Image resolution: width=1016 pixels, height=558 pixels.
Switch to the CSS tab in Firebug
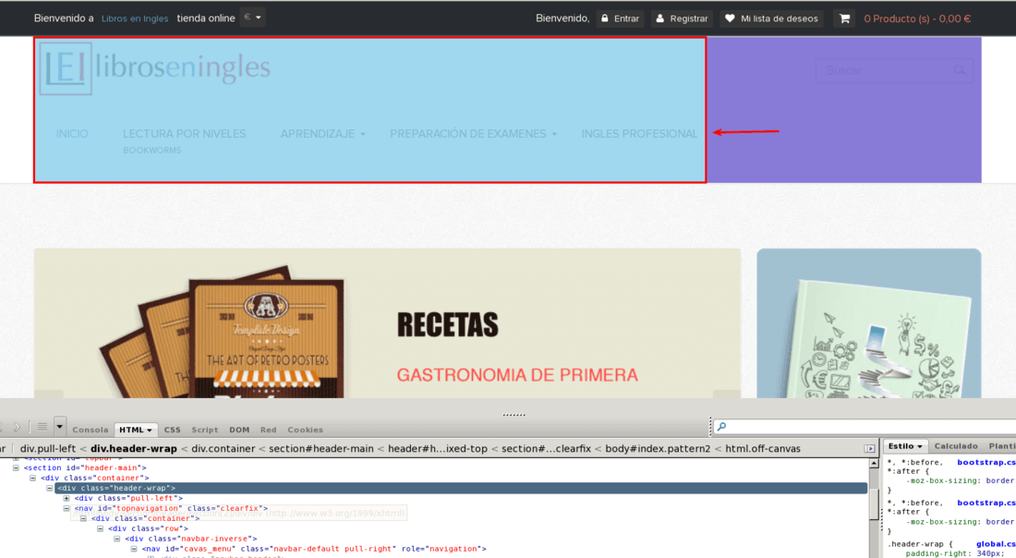173,430
